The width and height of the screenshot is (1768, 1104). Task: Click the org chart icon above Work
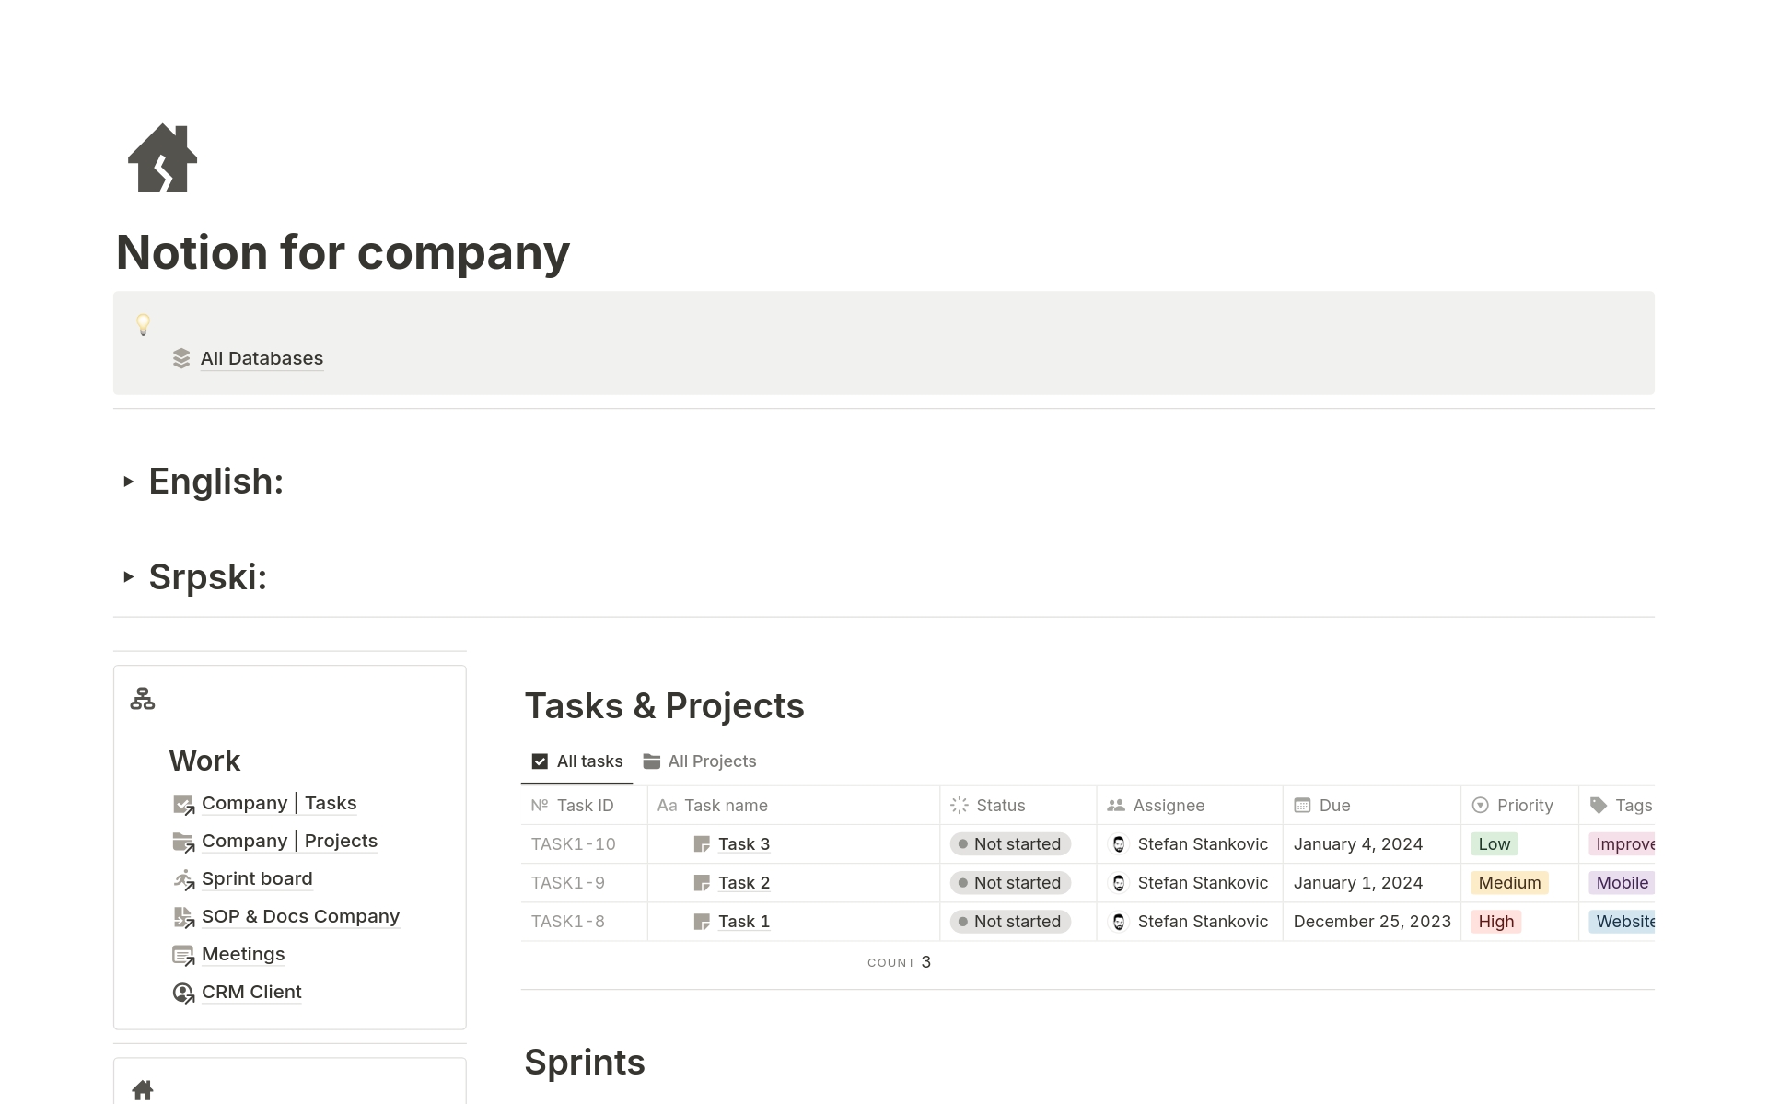point(143,699)
